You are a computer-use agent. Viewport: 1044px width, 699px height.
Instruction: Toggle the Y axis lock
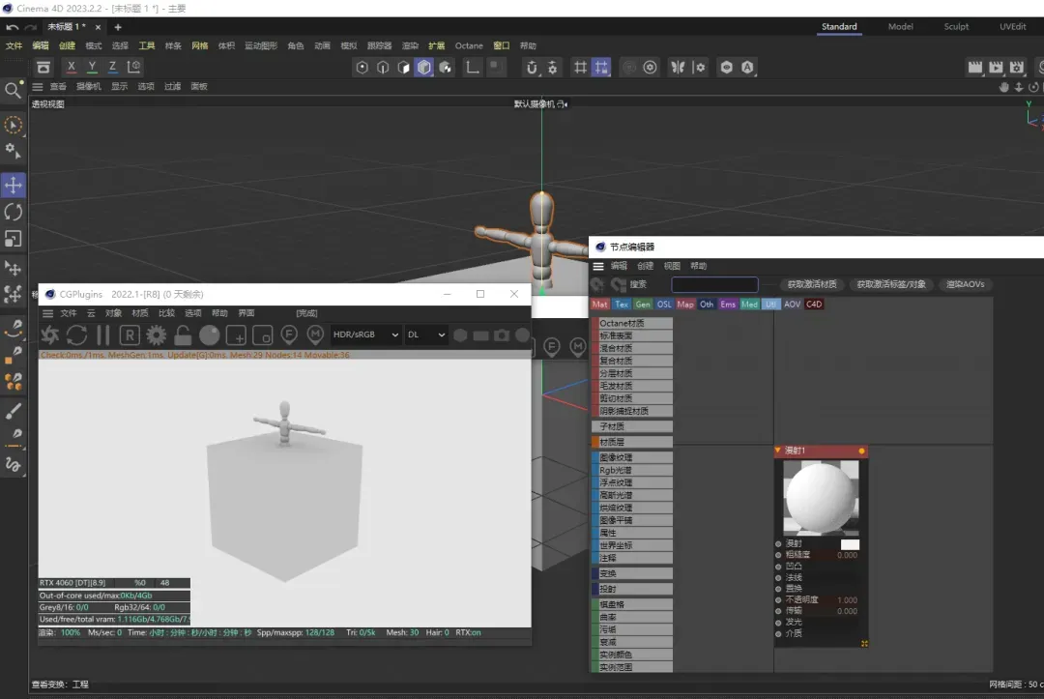(92, 67)
